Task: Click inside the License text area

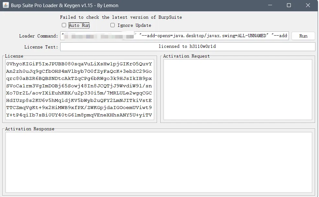Action: tap(80, 90)
